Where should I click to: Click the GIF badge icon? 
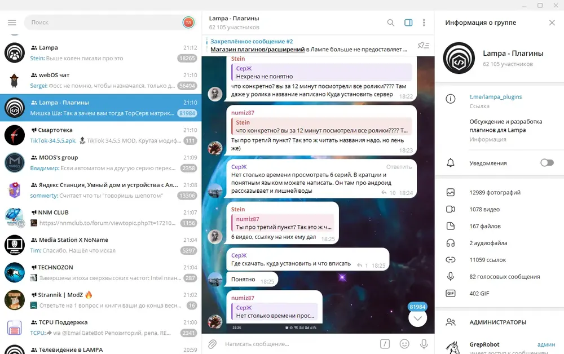451,293
